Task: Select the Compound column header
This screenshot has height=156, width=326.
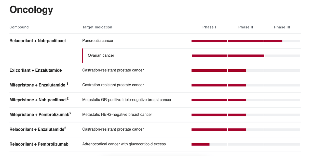Action: tap(19, 27)
